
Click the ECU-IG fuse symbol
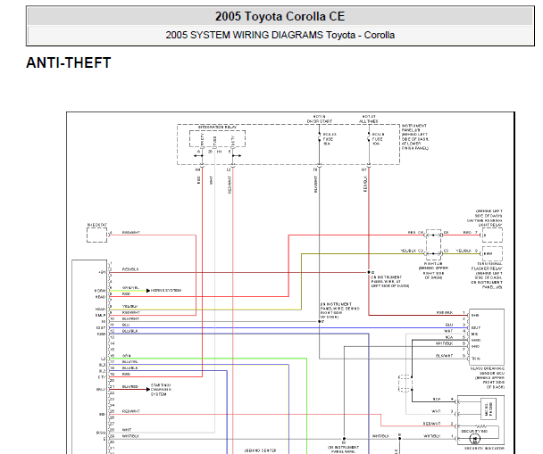pyautogui.click(x=320, y=138)
